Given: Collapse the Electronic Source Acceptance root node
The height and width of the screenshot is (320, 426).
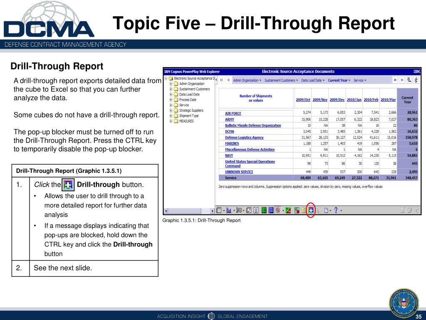Looking at the screenshot, I should point(166,78).
